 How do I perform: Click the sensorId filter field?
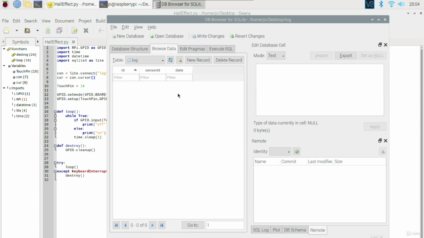pos(152,77)
